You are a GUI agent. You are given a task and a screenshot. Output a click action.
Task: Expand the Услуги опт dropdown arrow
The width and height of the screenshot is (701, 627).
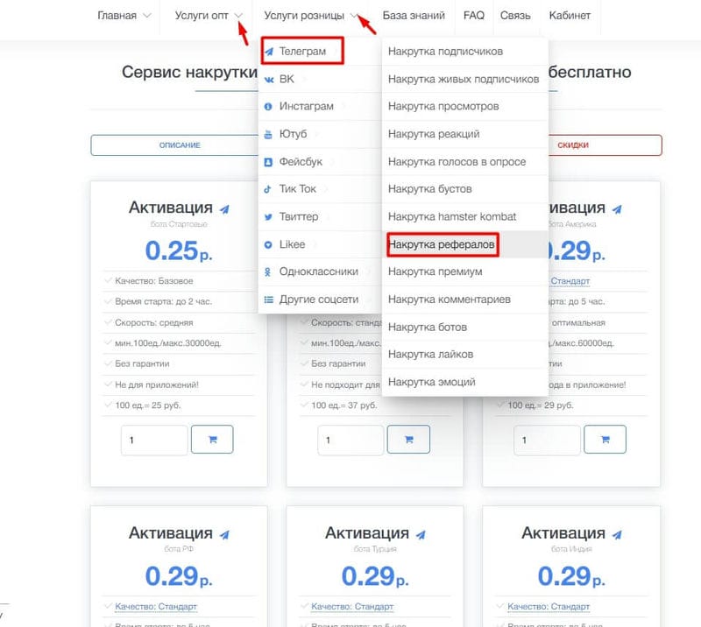[x=238, y=16]
